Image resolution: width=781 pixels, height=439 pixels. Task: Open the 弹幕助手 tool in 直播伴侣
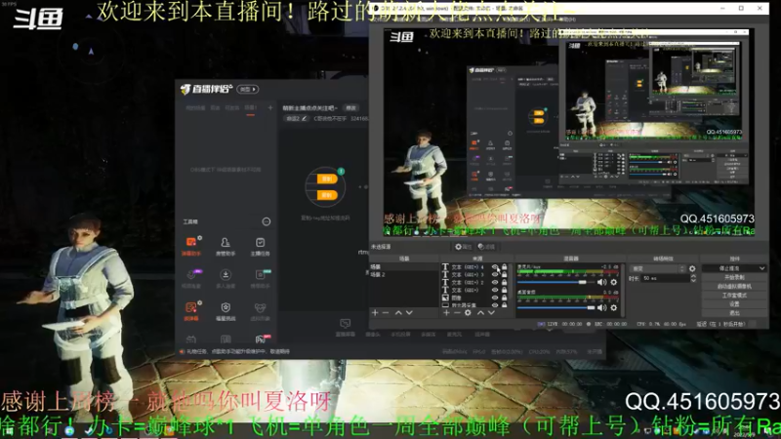coord(191,246)
